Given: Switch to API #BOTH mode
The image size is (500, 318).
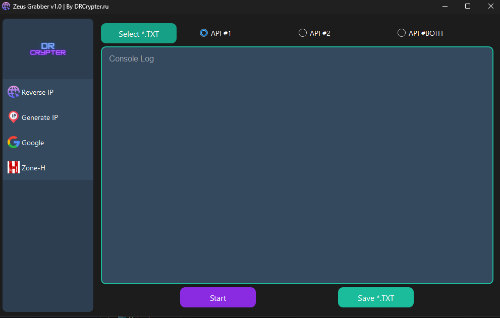Looking at the screenshot, I should pyautogui.click(x=402, y=32).
